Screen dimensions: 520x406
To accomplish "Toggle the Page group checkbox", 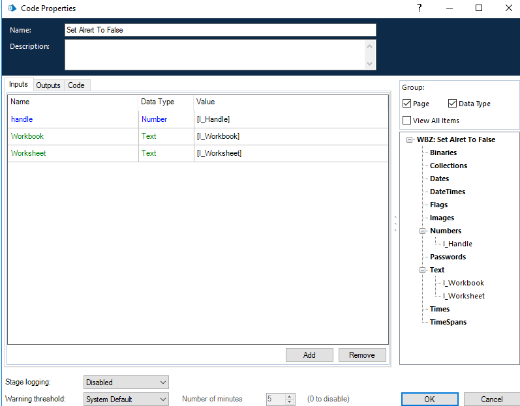I will (x=407, y=104).
